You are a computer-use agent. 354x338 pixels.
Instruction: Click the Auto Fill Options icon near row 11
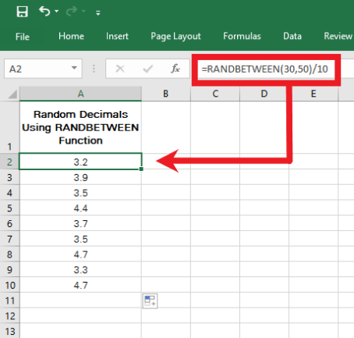150,301
